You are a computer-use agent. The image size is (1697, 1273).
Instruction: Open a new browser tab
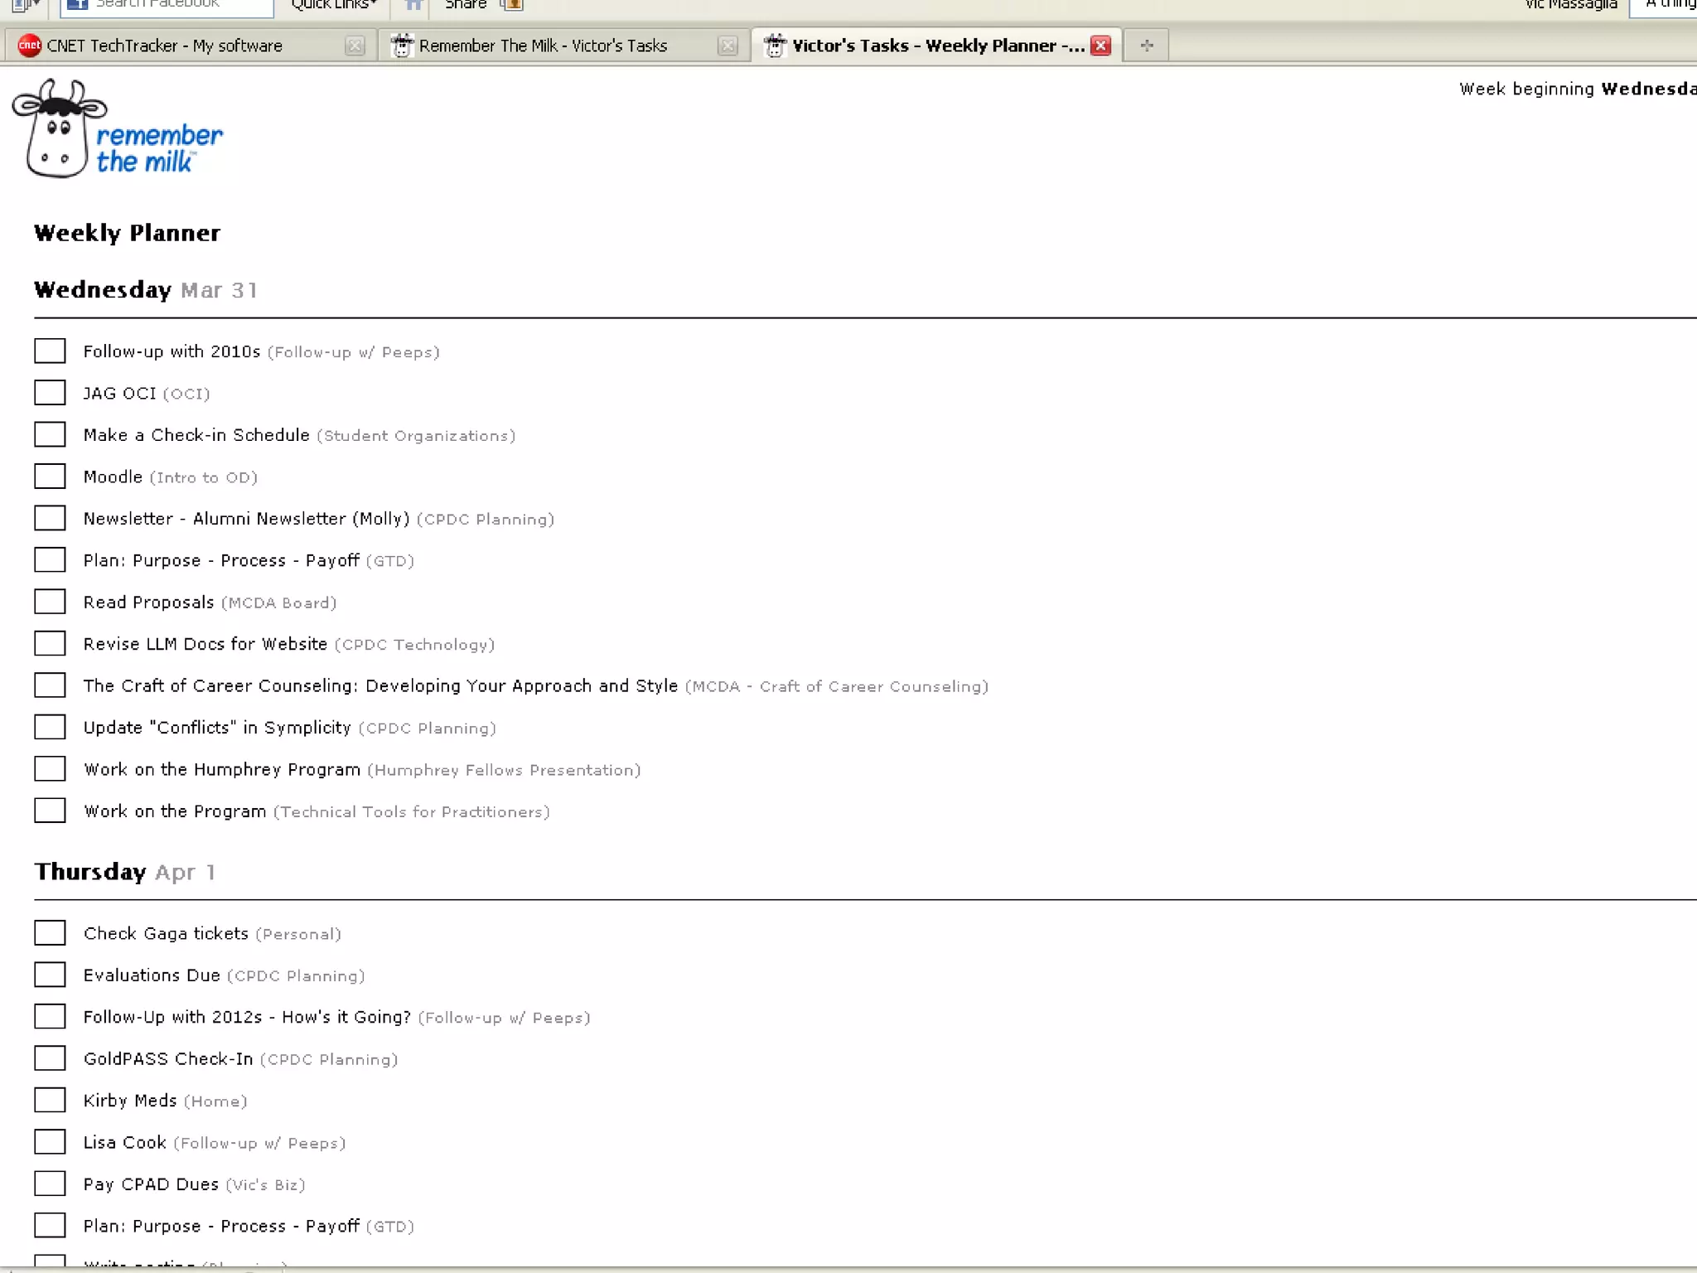(1147, 46)
